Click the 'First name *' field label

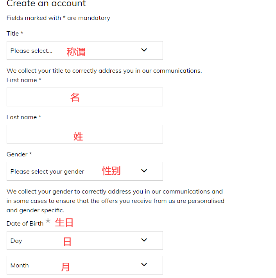point(24,80)
